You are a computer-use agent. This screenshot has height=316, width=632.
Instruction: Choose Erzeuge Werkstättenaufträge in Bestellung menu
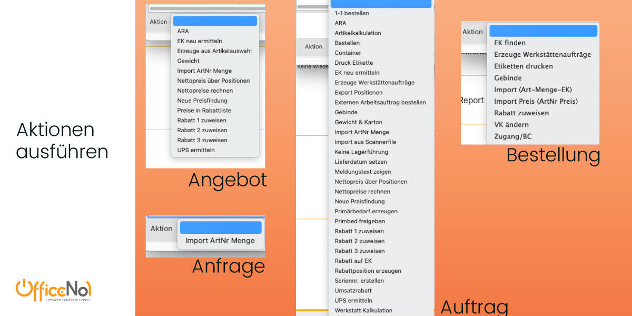pos(542,55)
